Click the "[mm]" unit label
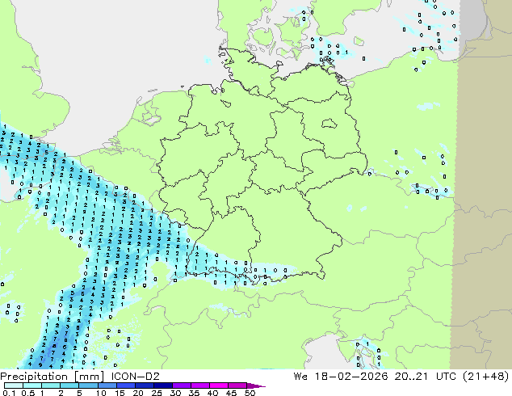512x396 pixels. click(89, 377)
